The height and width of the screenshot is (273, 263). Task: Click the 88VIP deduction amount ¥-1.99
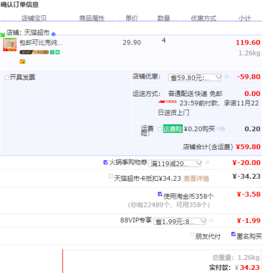point(249,220)
